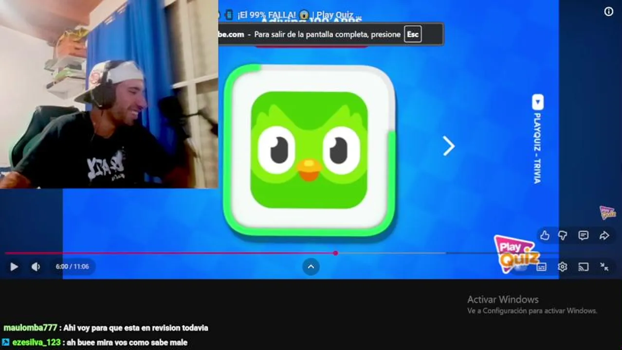This screenshot has height=350, width=622.
Task: Open the player settings gear
Action: (x=562, y=267)
